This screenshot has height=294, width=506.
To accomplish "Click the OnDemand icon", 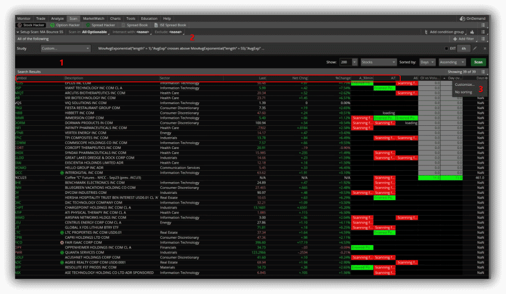I will 462,18.
